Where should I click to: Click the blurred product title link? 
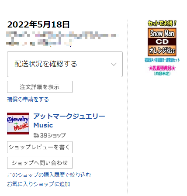[x=62, y=39]
